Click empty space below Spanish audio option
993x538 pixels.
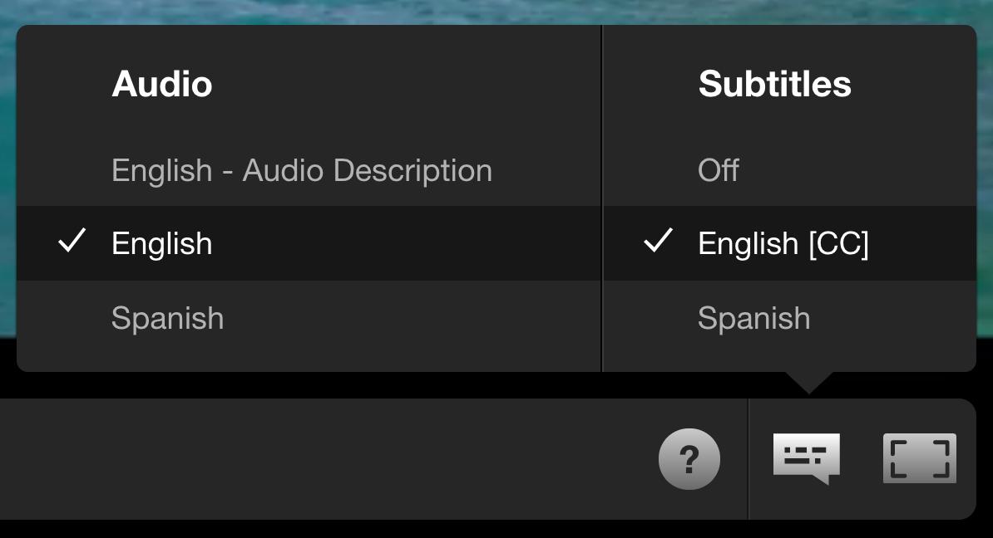[308, 354]
